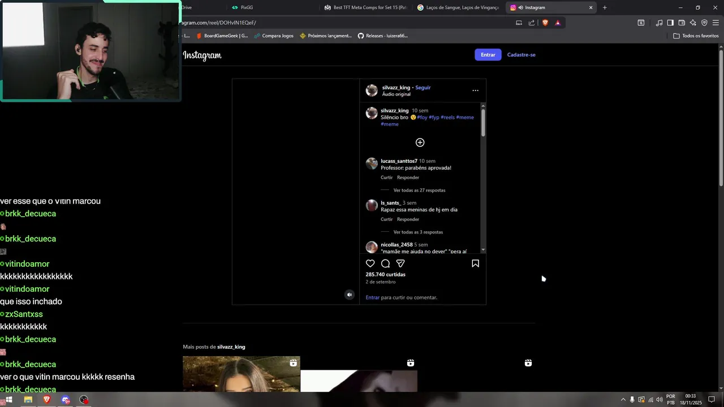
Task: Close the Instagram tab
Action: click(x=591, y=7)
